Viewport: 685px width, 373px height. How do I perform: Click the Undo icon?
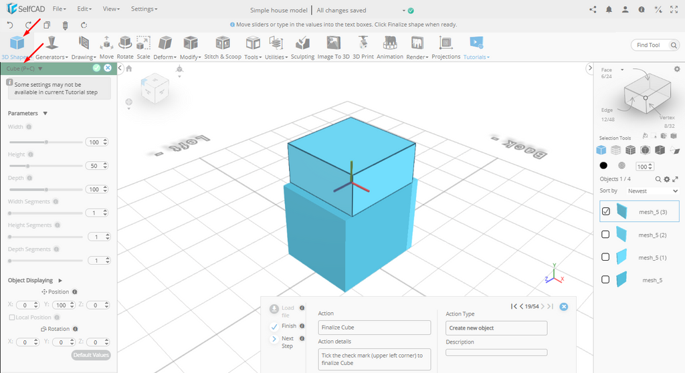(10, 25)
